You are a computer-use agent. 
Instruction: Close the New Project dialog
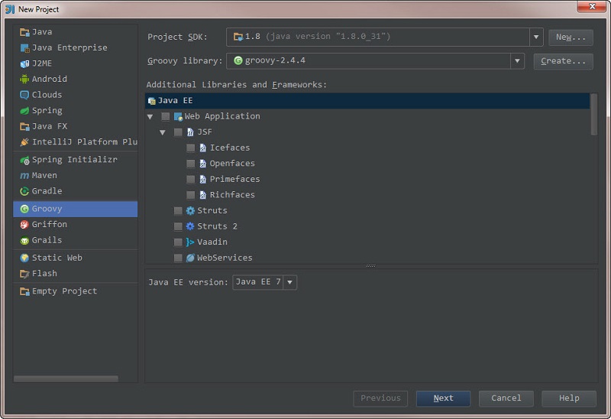[x=592, y=7]
